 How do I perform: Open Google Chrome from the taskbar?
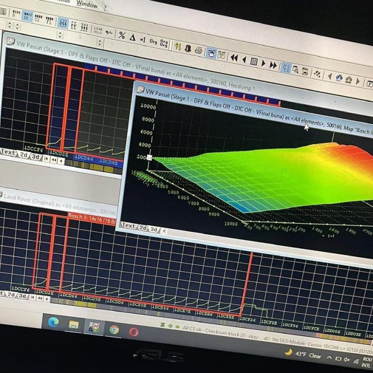point(114,330)
